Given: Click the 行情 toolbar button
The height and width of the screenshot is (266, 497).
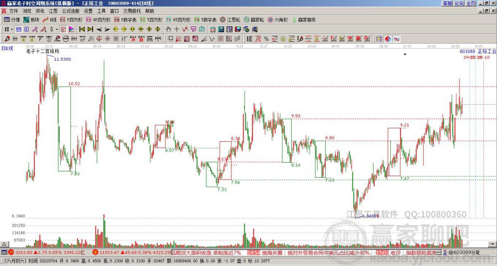Looking at the screenshot, I should 12,19.
